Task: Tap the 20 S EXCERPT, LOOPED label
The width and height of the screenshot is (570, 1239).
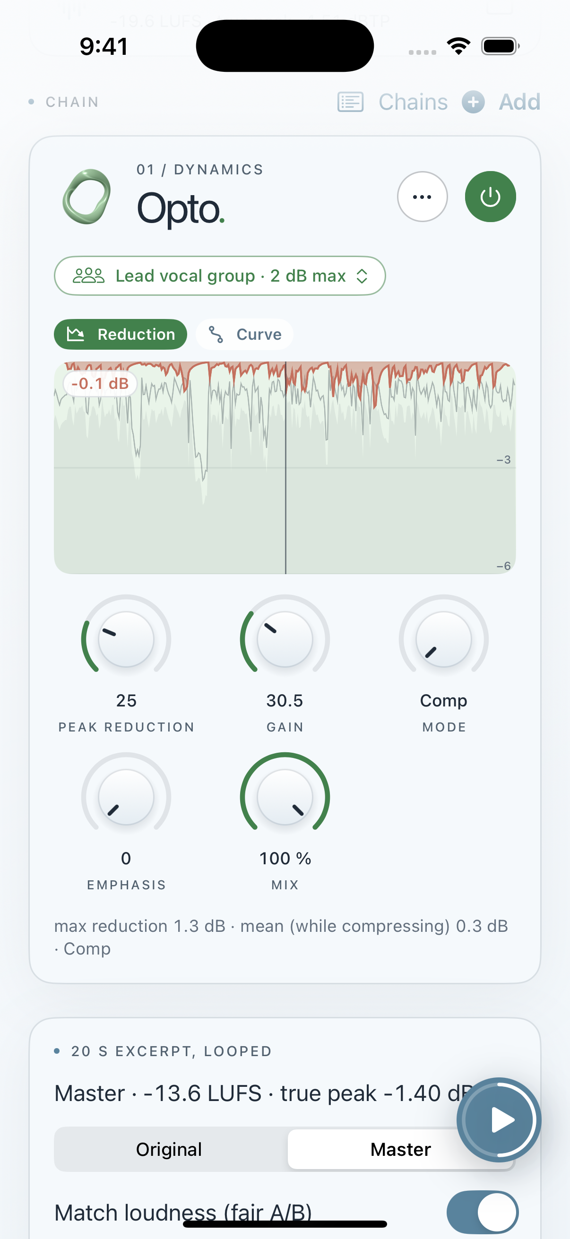Action: pos(172,1051)
